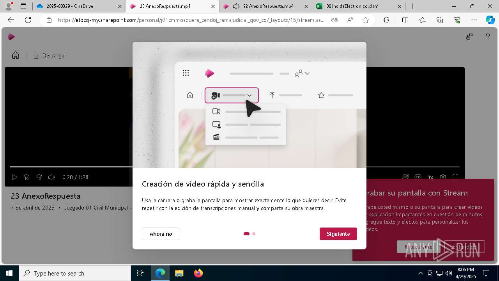Screen dimensions: 499x281
Task: Open the feedback icon next to help
Action: tap(469, 37)
